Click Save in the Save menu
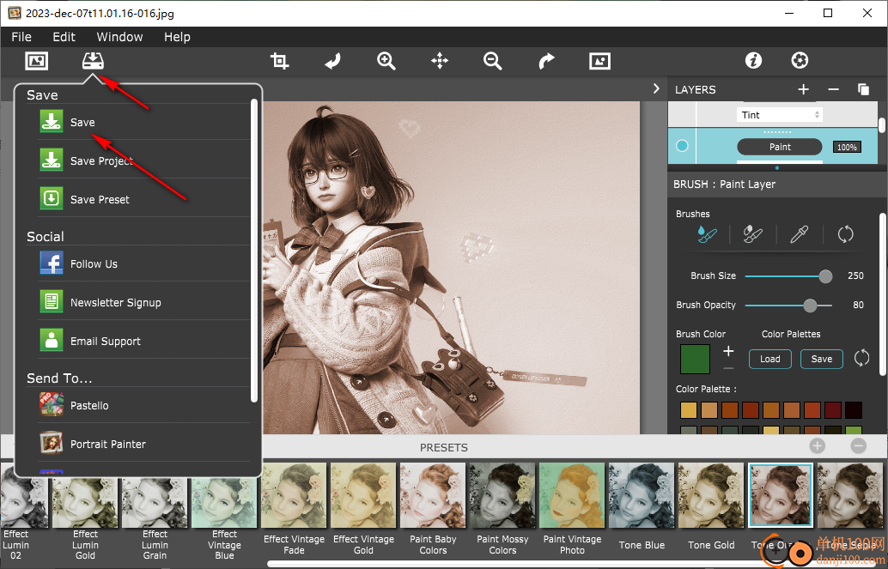The width and height of the screenshot is (888, 569). (143, 122)
